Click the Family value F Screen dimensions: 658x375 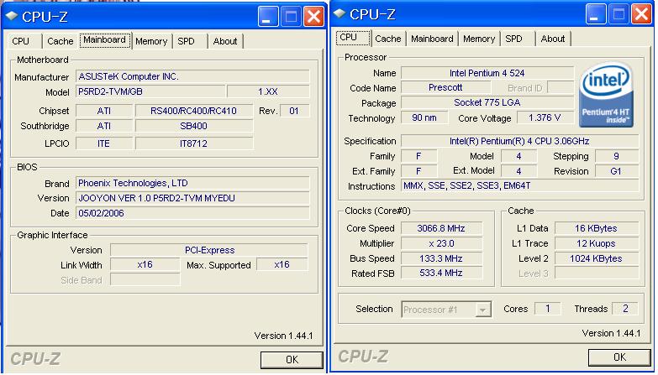(418, 156)
